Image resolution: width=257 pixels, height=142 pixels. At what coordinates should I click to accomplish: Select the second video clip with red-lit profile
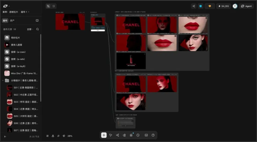click(x=162, y=84)
